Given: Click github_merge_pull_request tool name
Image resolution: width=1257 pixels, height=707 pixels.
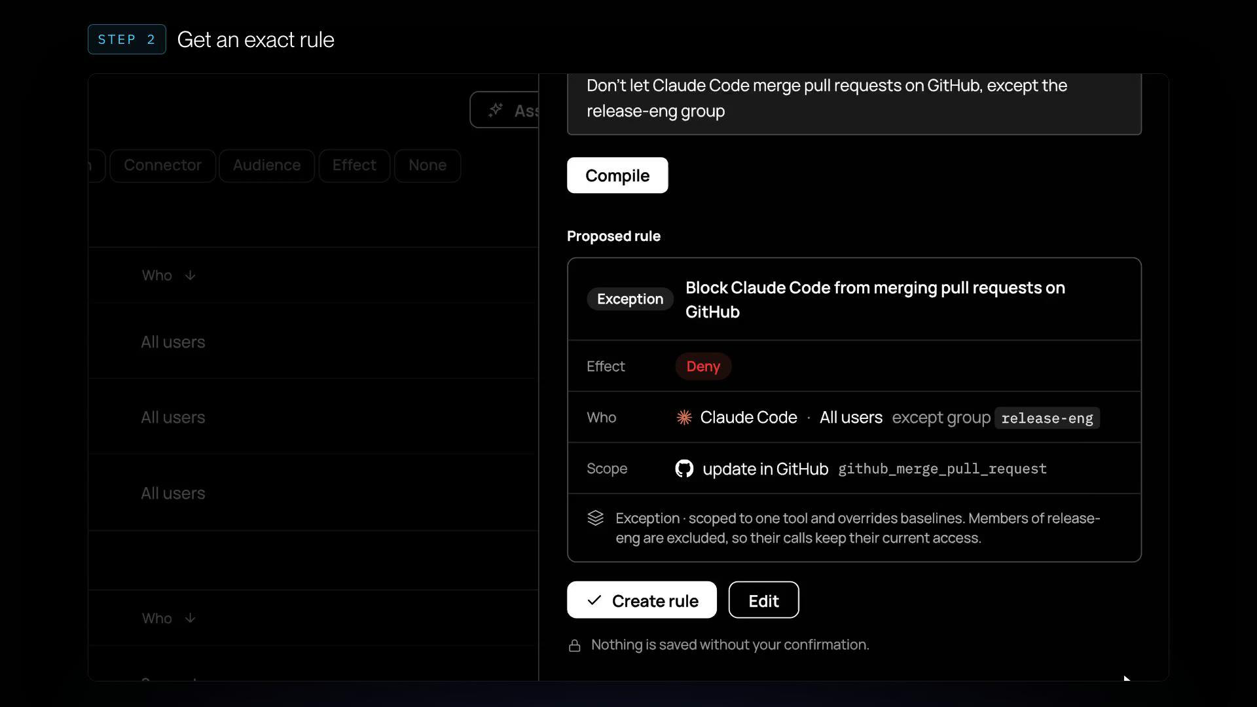Looking at the screenshot, I should click(942, 469).
